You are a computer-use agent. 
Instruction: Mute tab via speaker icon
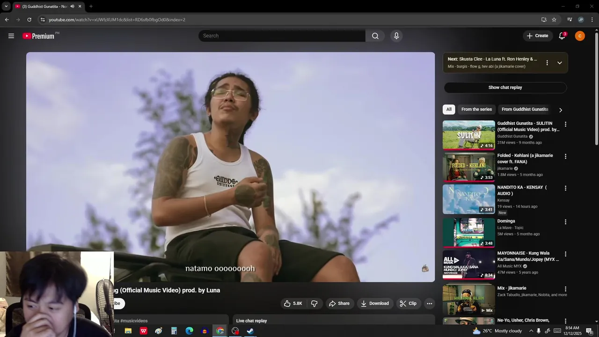[72, 7]
